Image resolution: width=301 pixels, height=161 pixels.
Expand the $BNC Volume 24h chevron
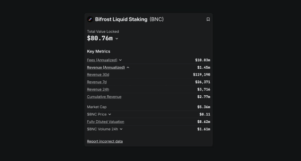coord(121,129)
